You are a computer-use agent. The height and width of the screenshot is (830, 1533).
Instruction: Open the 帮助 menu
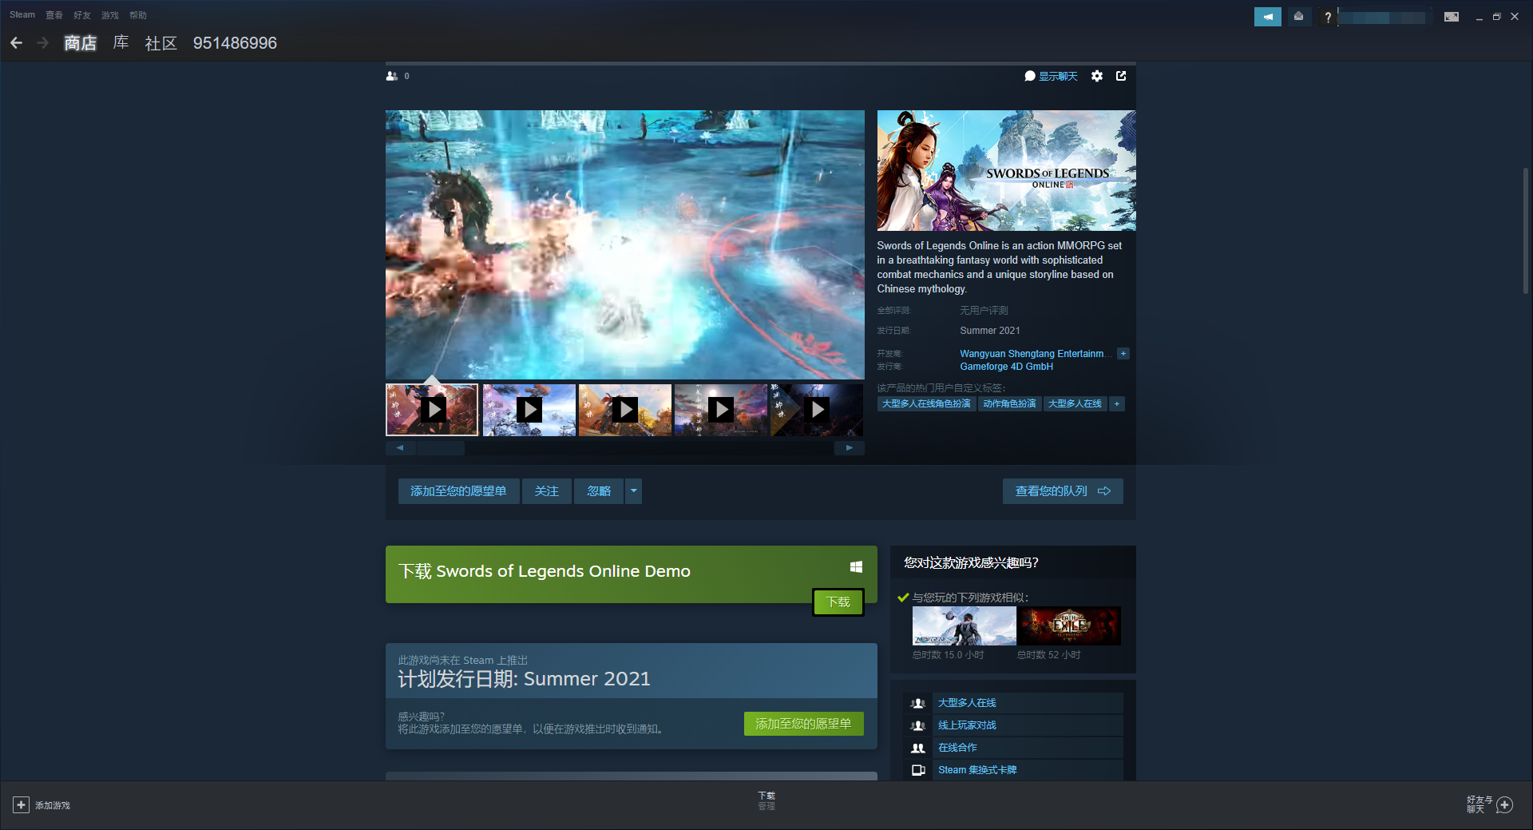pyautogui.click(x=138, y=15)
